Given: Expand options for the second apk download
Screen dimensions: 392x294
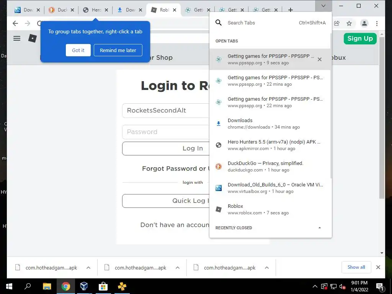Looking at the screenshot, I should point(178,268).
